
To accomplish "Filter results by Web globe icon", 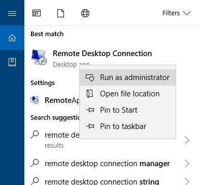I will 85,13.
